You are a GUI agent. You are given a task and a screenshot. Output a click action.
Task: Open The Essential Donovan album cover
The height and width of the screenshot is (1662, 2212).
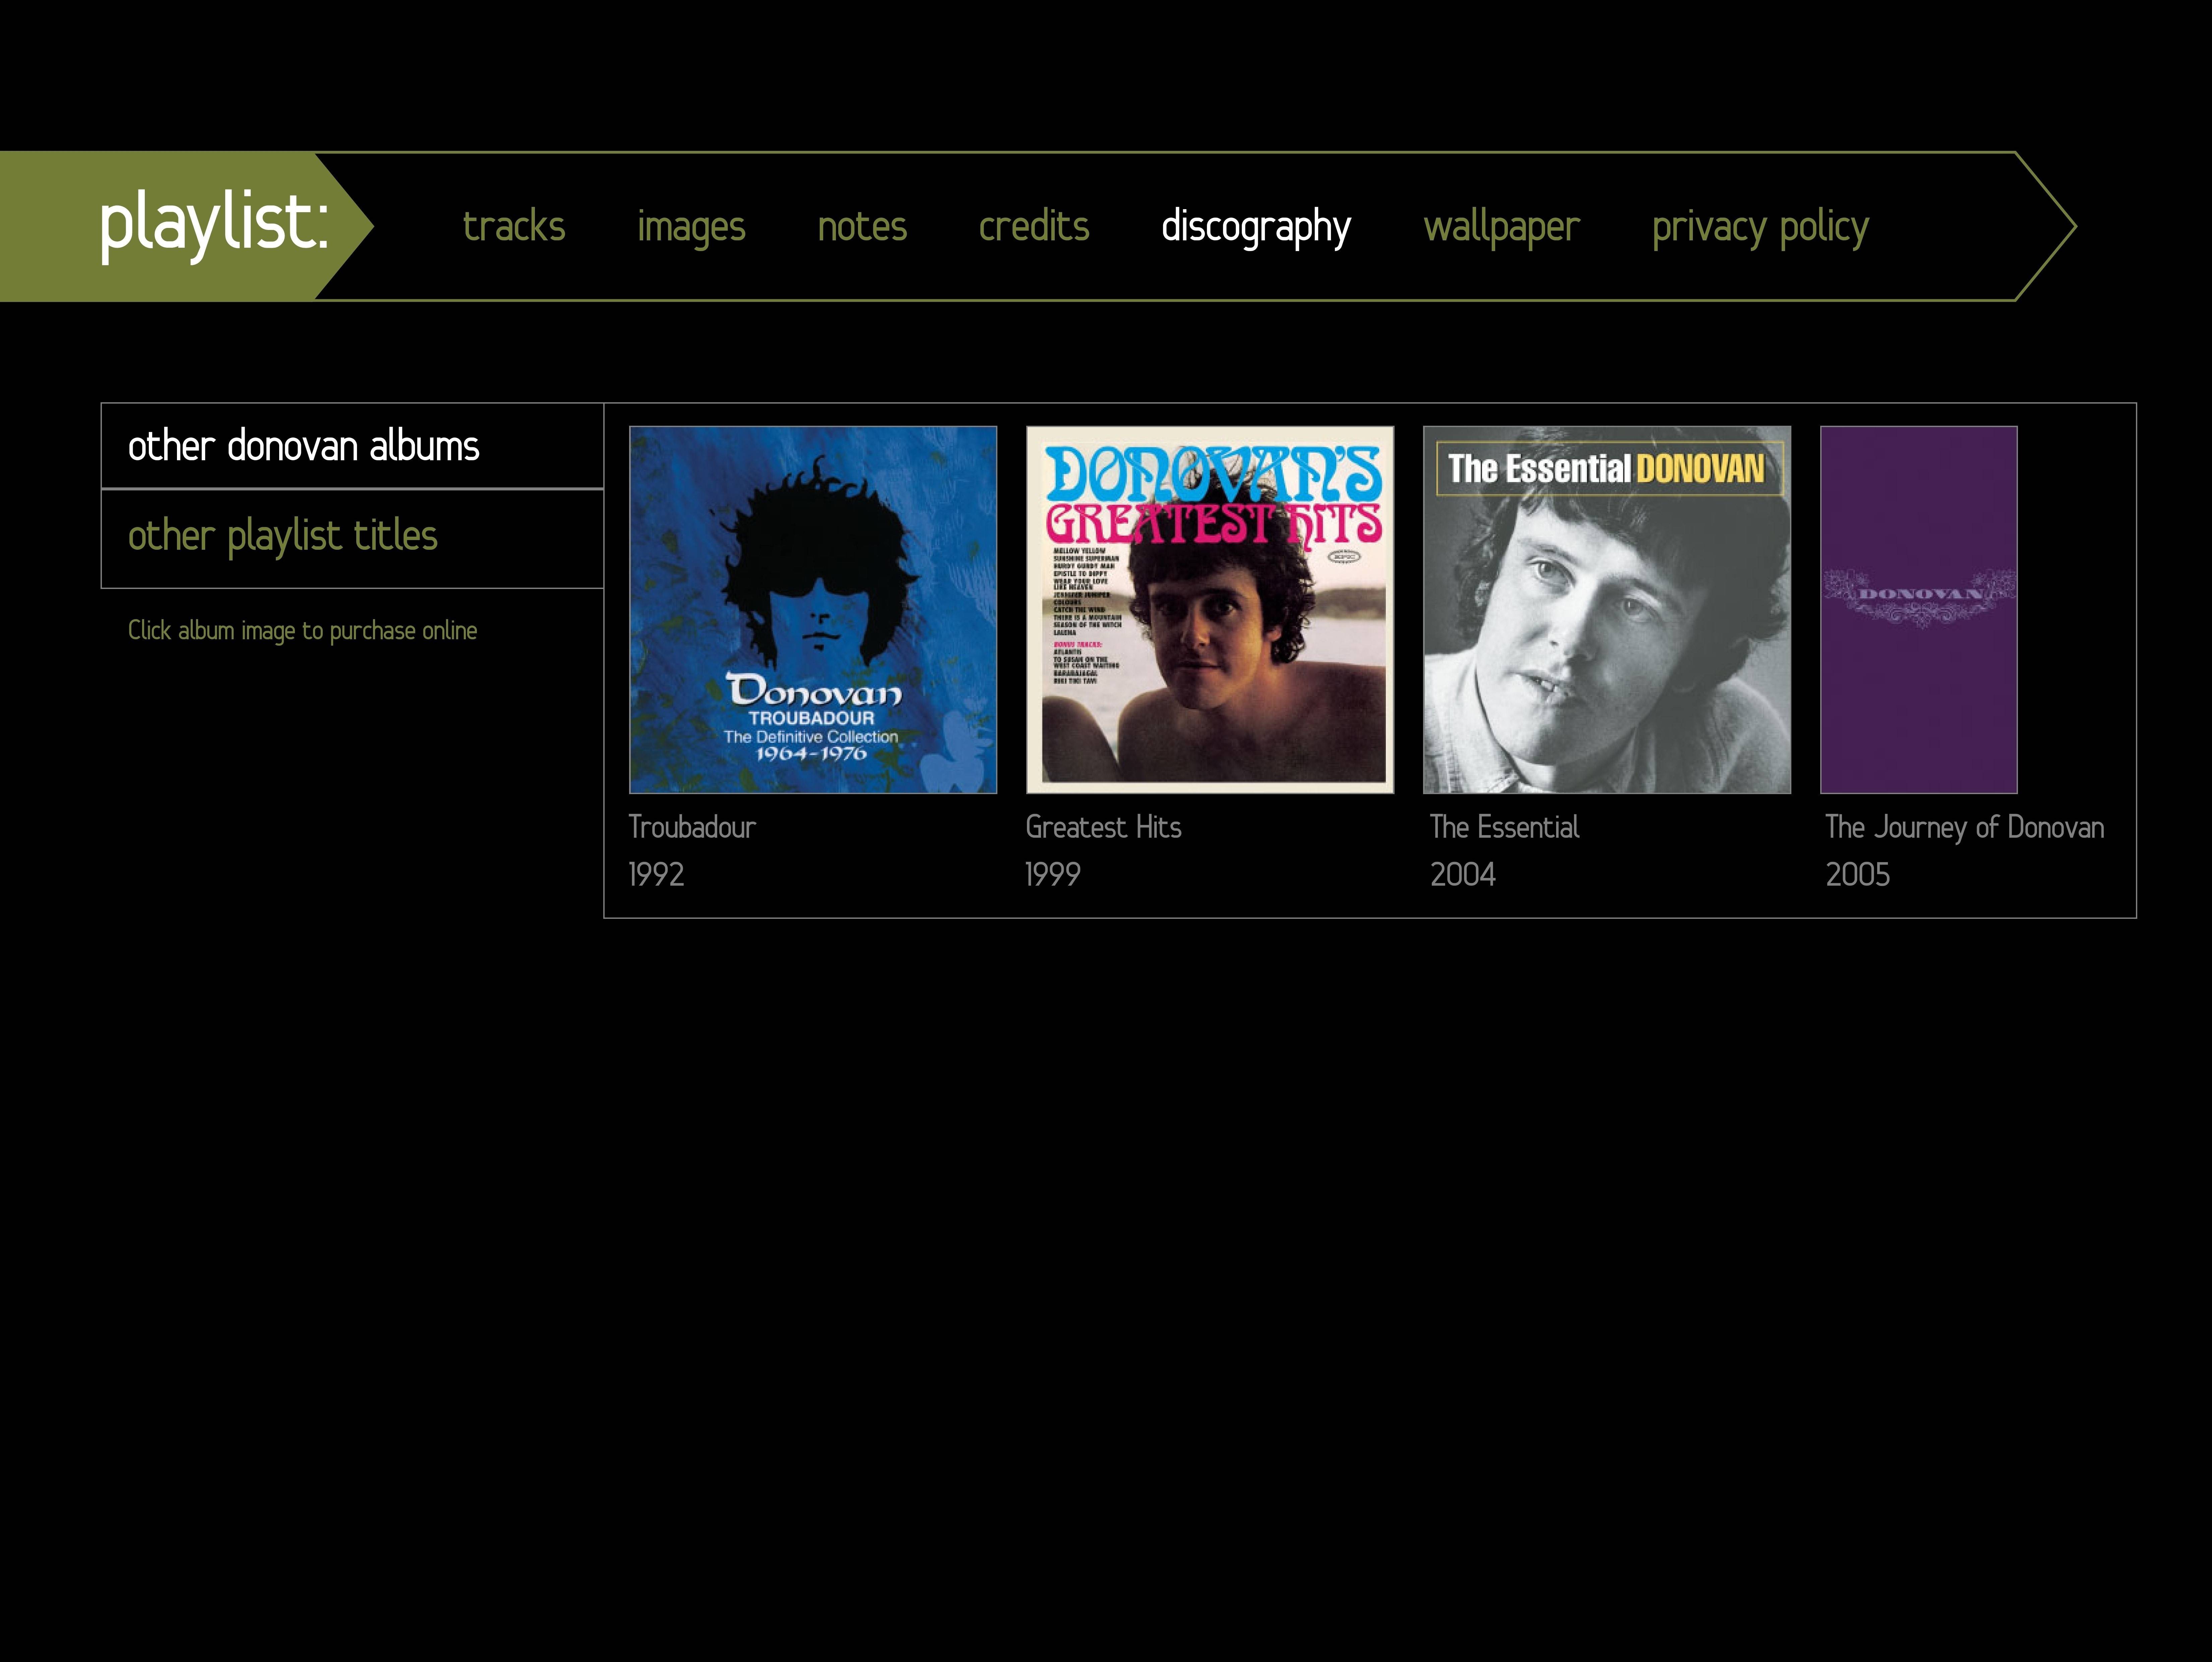pos(1607,610)
